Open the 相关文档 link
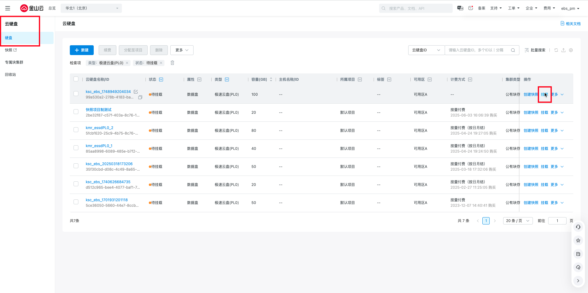This screenshot has width=588, height=293. (571, 24)
